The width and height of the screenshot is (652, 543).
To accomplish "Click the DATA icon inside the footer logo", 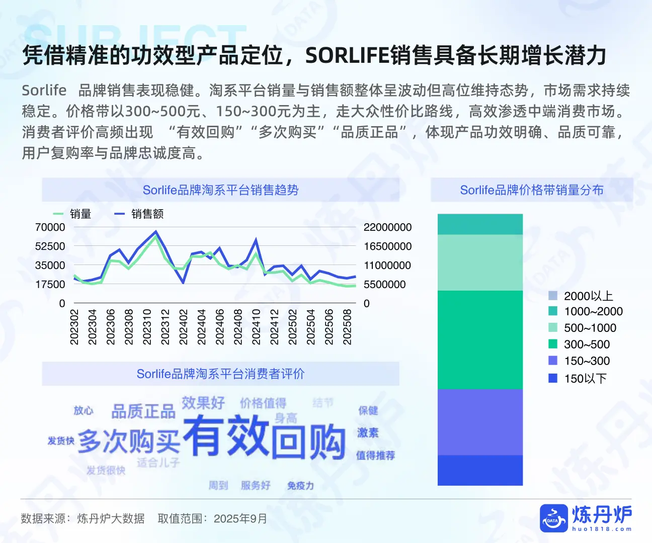I will tap(552, 520).
